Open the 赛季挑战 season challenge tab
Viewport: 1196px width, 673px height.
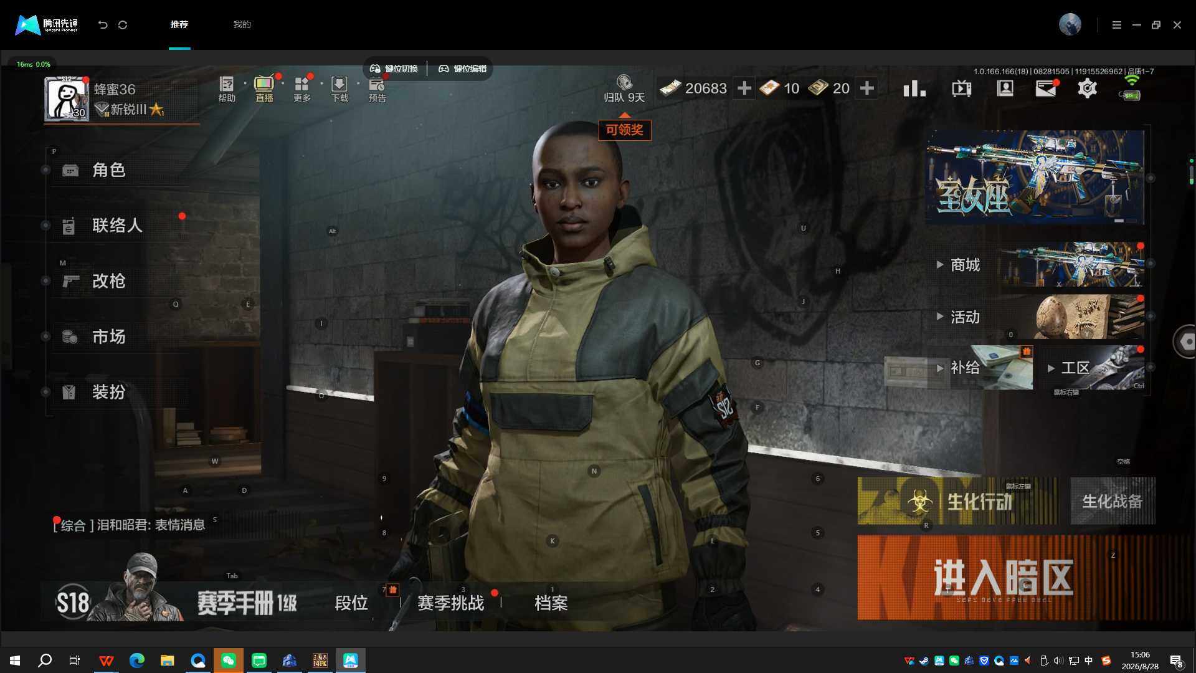450,603
